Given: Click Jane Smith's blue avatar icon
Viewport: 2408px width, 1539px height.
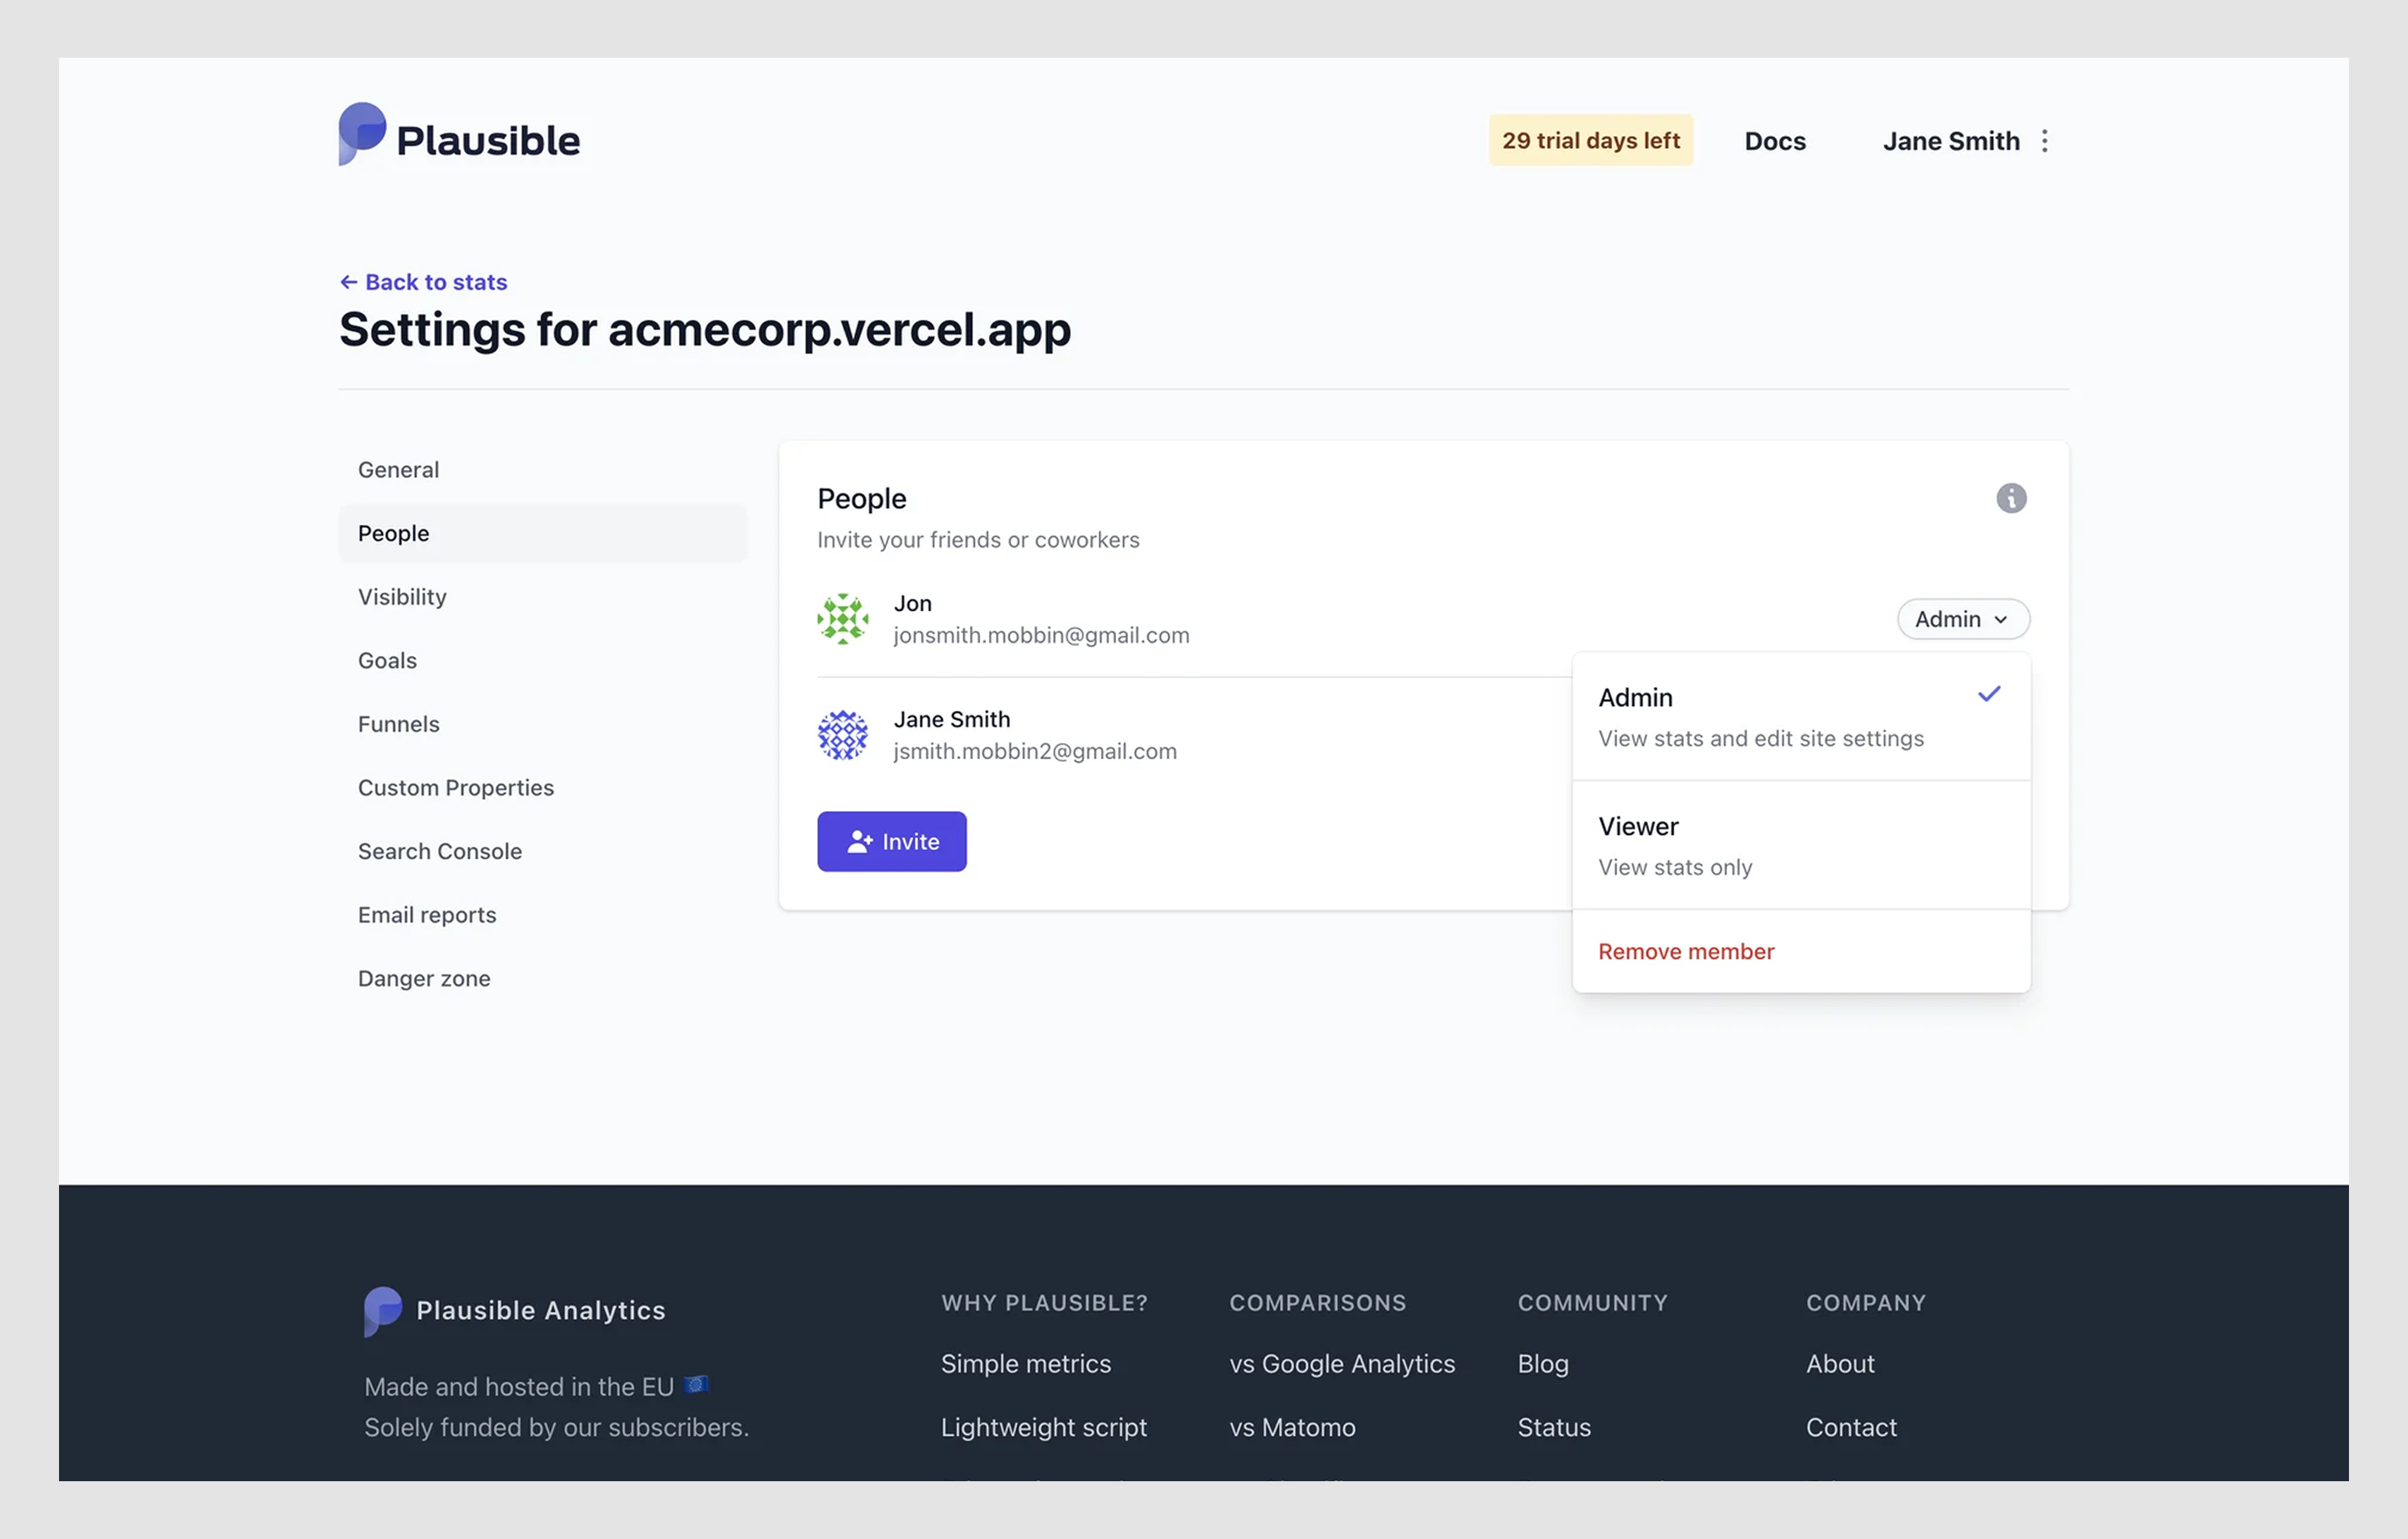Looking at the screenshot, I should coord(843,735).
